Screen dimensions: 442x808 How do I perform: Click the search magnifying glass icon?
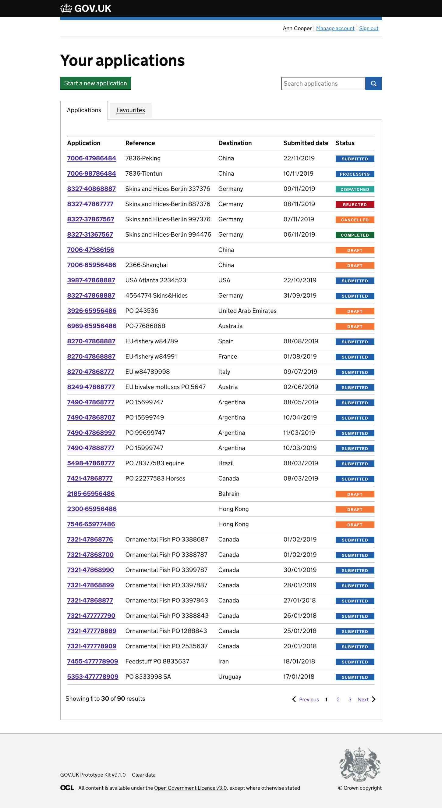point(374,84)
